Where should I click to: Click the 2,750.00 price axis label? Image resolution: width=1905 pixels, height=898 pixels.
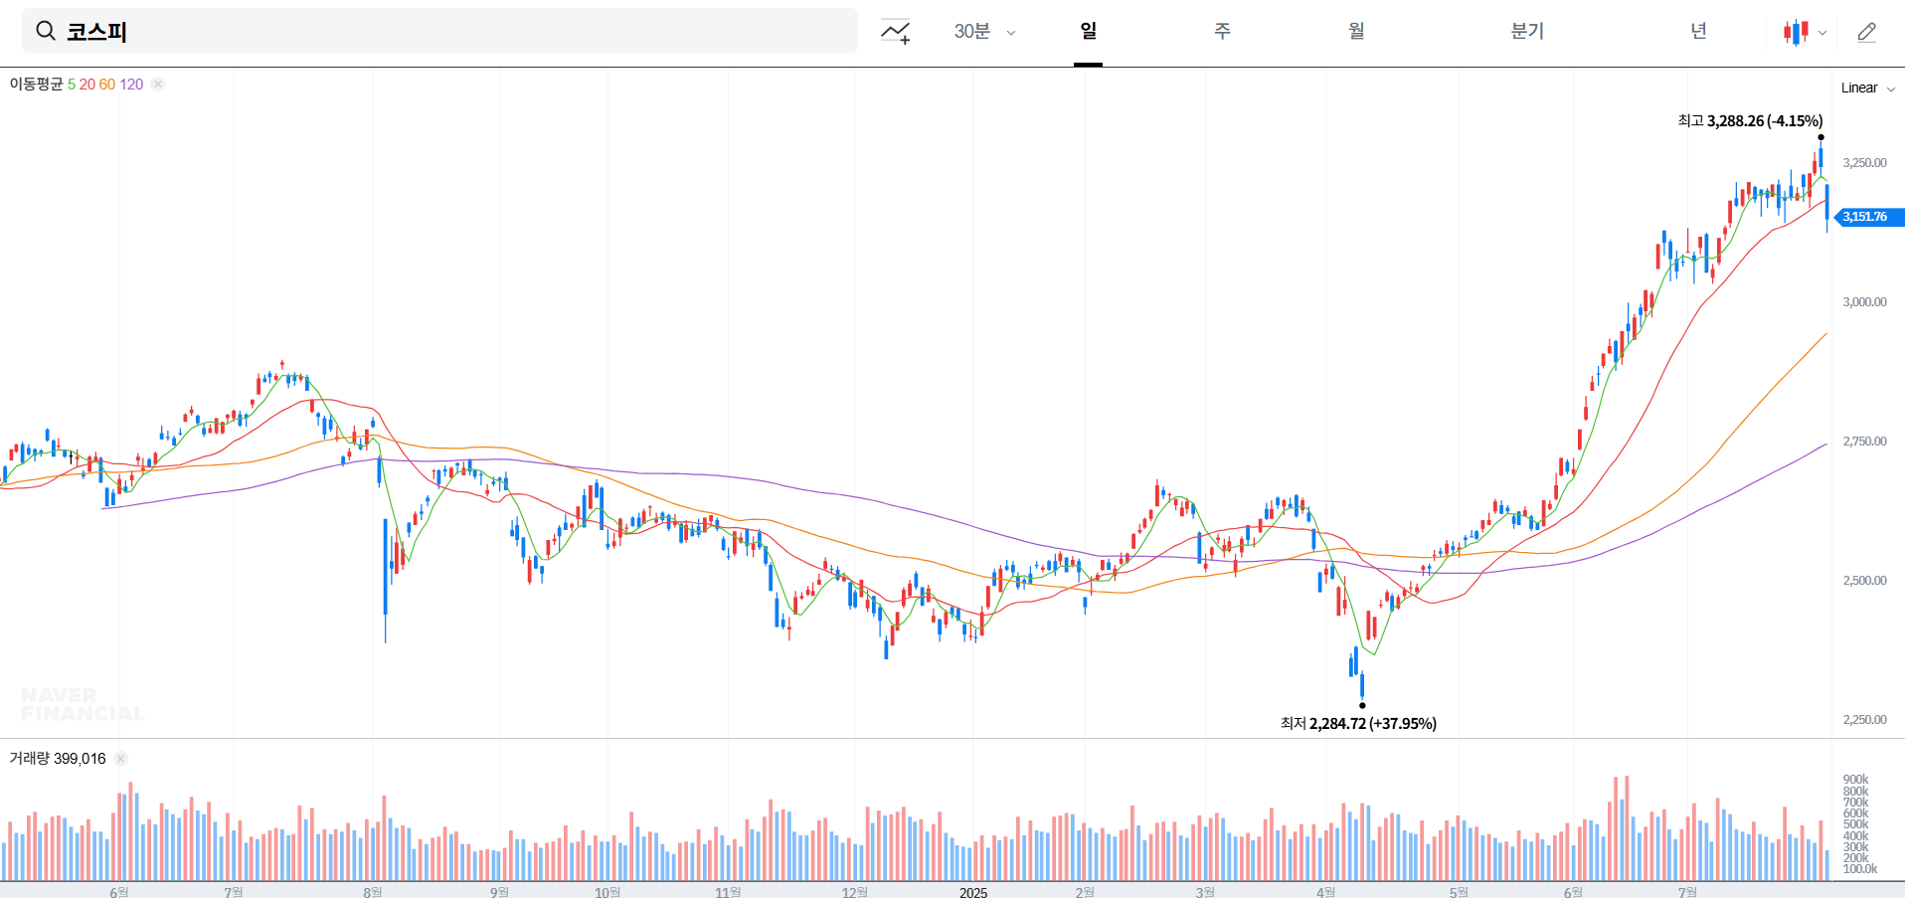[x=1864, y=442]
